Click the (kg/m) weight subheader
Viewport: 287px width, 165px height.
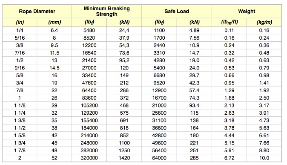[x=264, y=22]
